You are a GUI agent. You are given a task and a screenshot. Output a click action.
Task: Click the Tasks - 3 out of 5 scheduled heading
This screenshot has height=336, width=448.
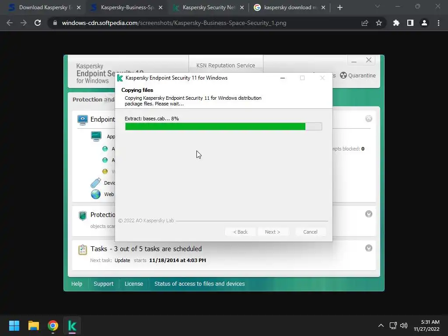(x=146, y=249)
